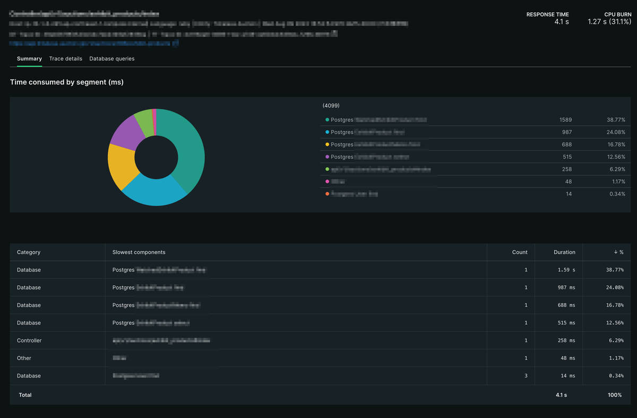Click the green legend dot at 6.29%

point(327,169)
